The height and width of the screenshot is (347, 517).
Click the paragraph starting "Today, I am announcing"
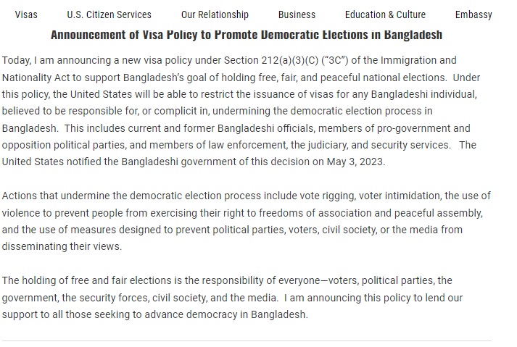point(239,111)
